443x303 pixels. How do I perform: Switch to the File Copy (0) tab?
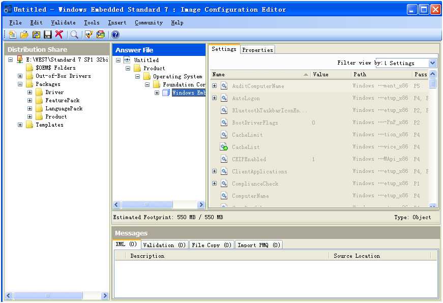(212, 245)
